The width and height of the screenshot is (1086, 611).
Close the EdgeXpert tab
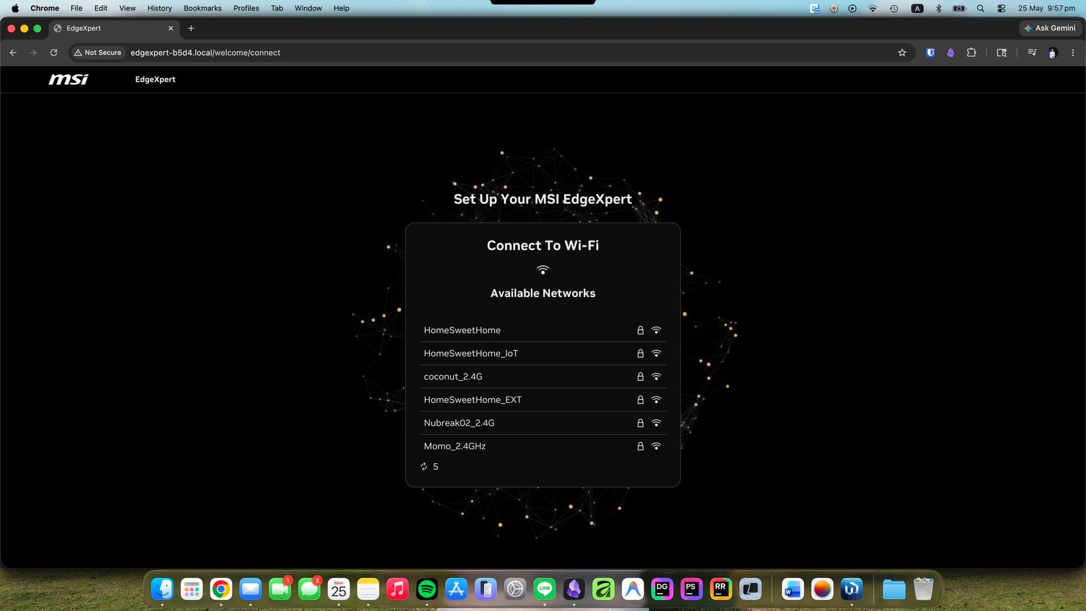[x=171, y=28]
